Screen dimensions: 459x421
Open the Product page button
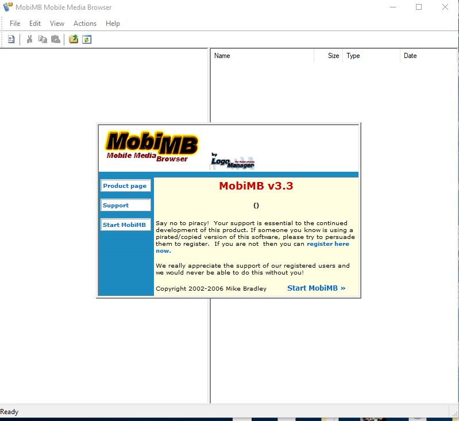click(x=126, y=186)
